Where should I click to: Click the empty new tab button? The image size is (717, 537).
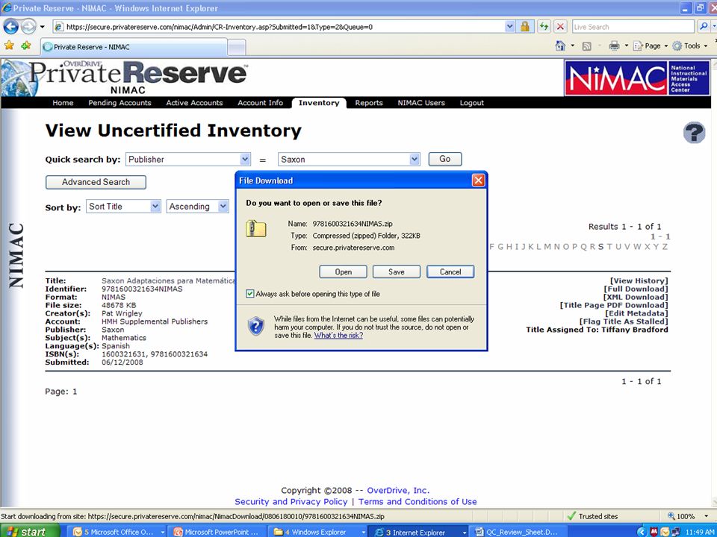point(237,48)
